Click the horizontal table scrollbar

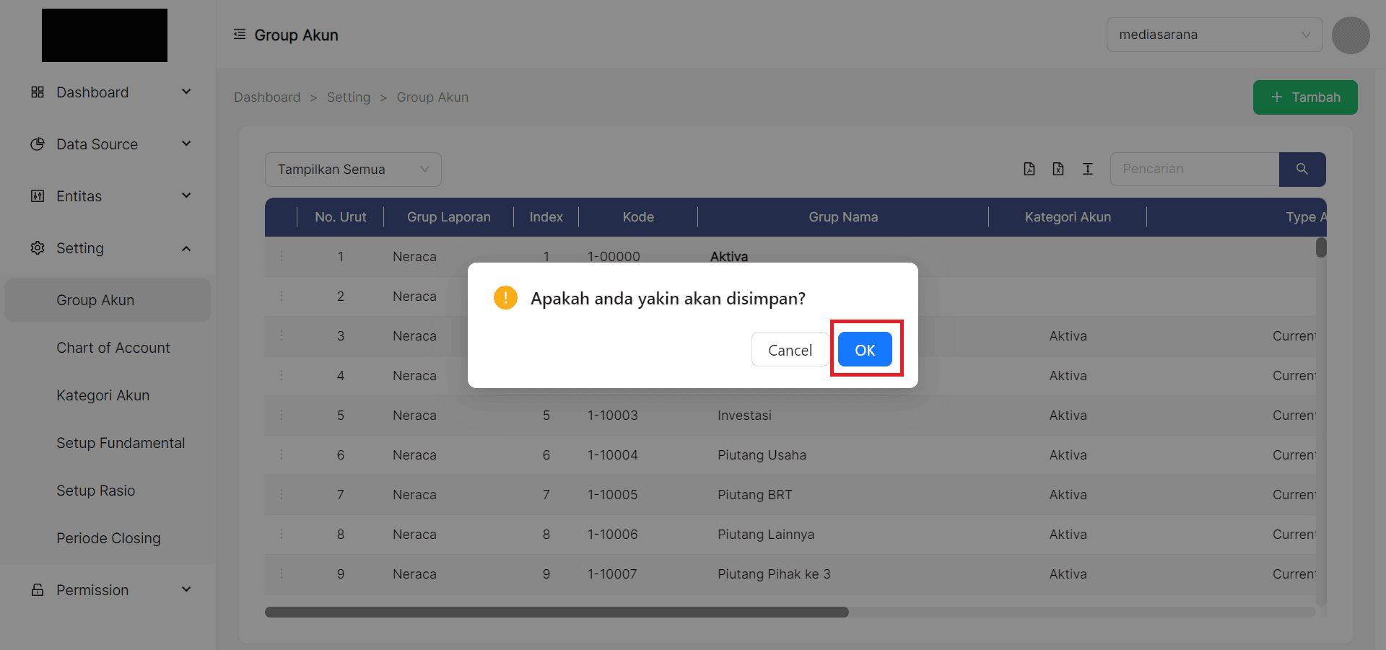tap(556, 612)
